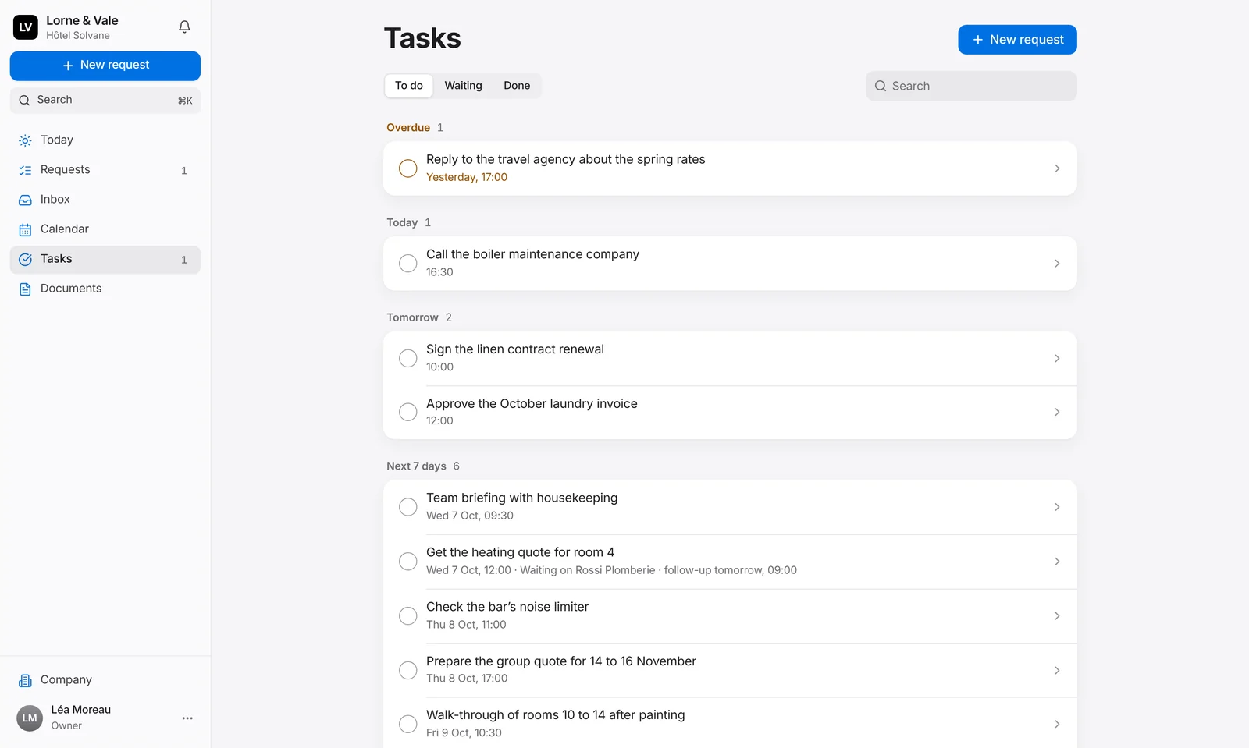Click the magnifier icon in the sidebar search
Viewport: 1249px width, 748px height.
(x=24, y=100)
